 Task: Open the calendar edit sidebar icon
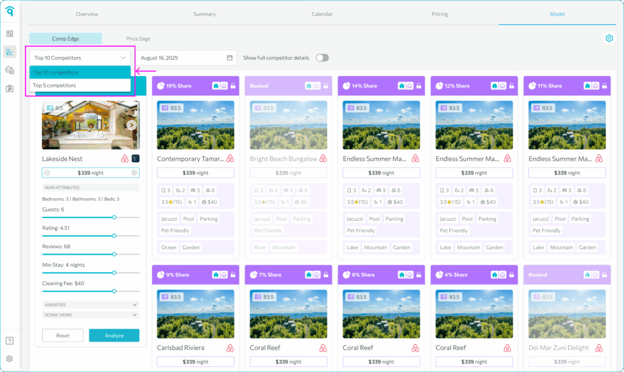[x=10, y=89]
